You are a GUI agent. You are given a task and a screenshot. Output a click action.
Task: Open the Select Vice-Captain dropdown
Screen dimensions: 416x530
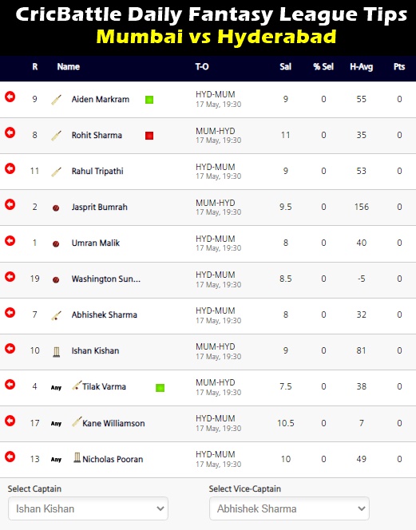[x=289, y=508]
